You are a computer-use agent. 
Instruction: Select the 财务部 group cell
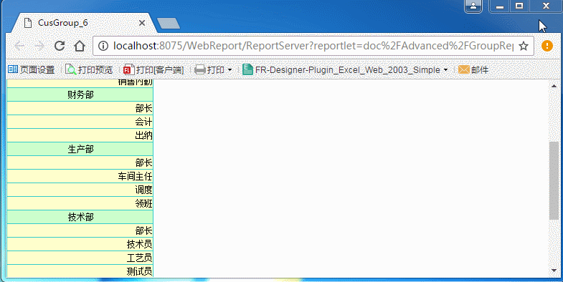pos(80,94)
